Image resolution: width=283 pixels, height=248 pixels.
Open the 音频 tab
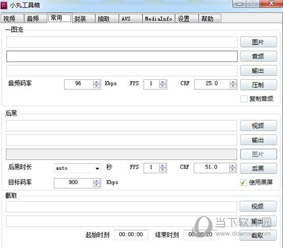coord(36,19)
